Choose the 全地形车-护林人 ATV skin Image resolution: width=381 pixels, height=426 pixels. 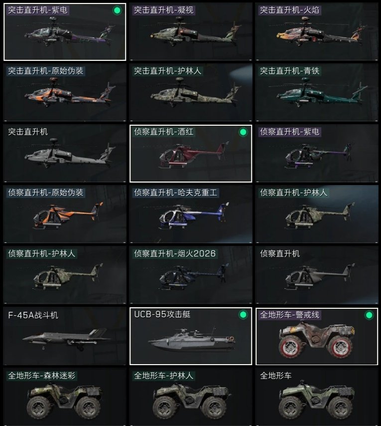point(191,397)
